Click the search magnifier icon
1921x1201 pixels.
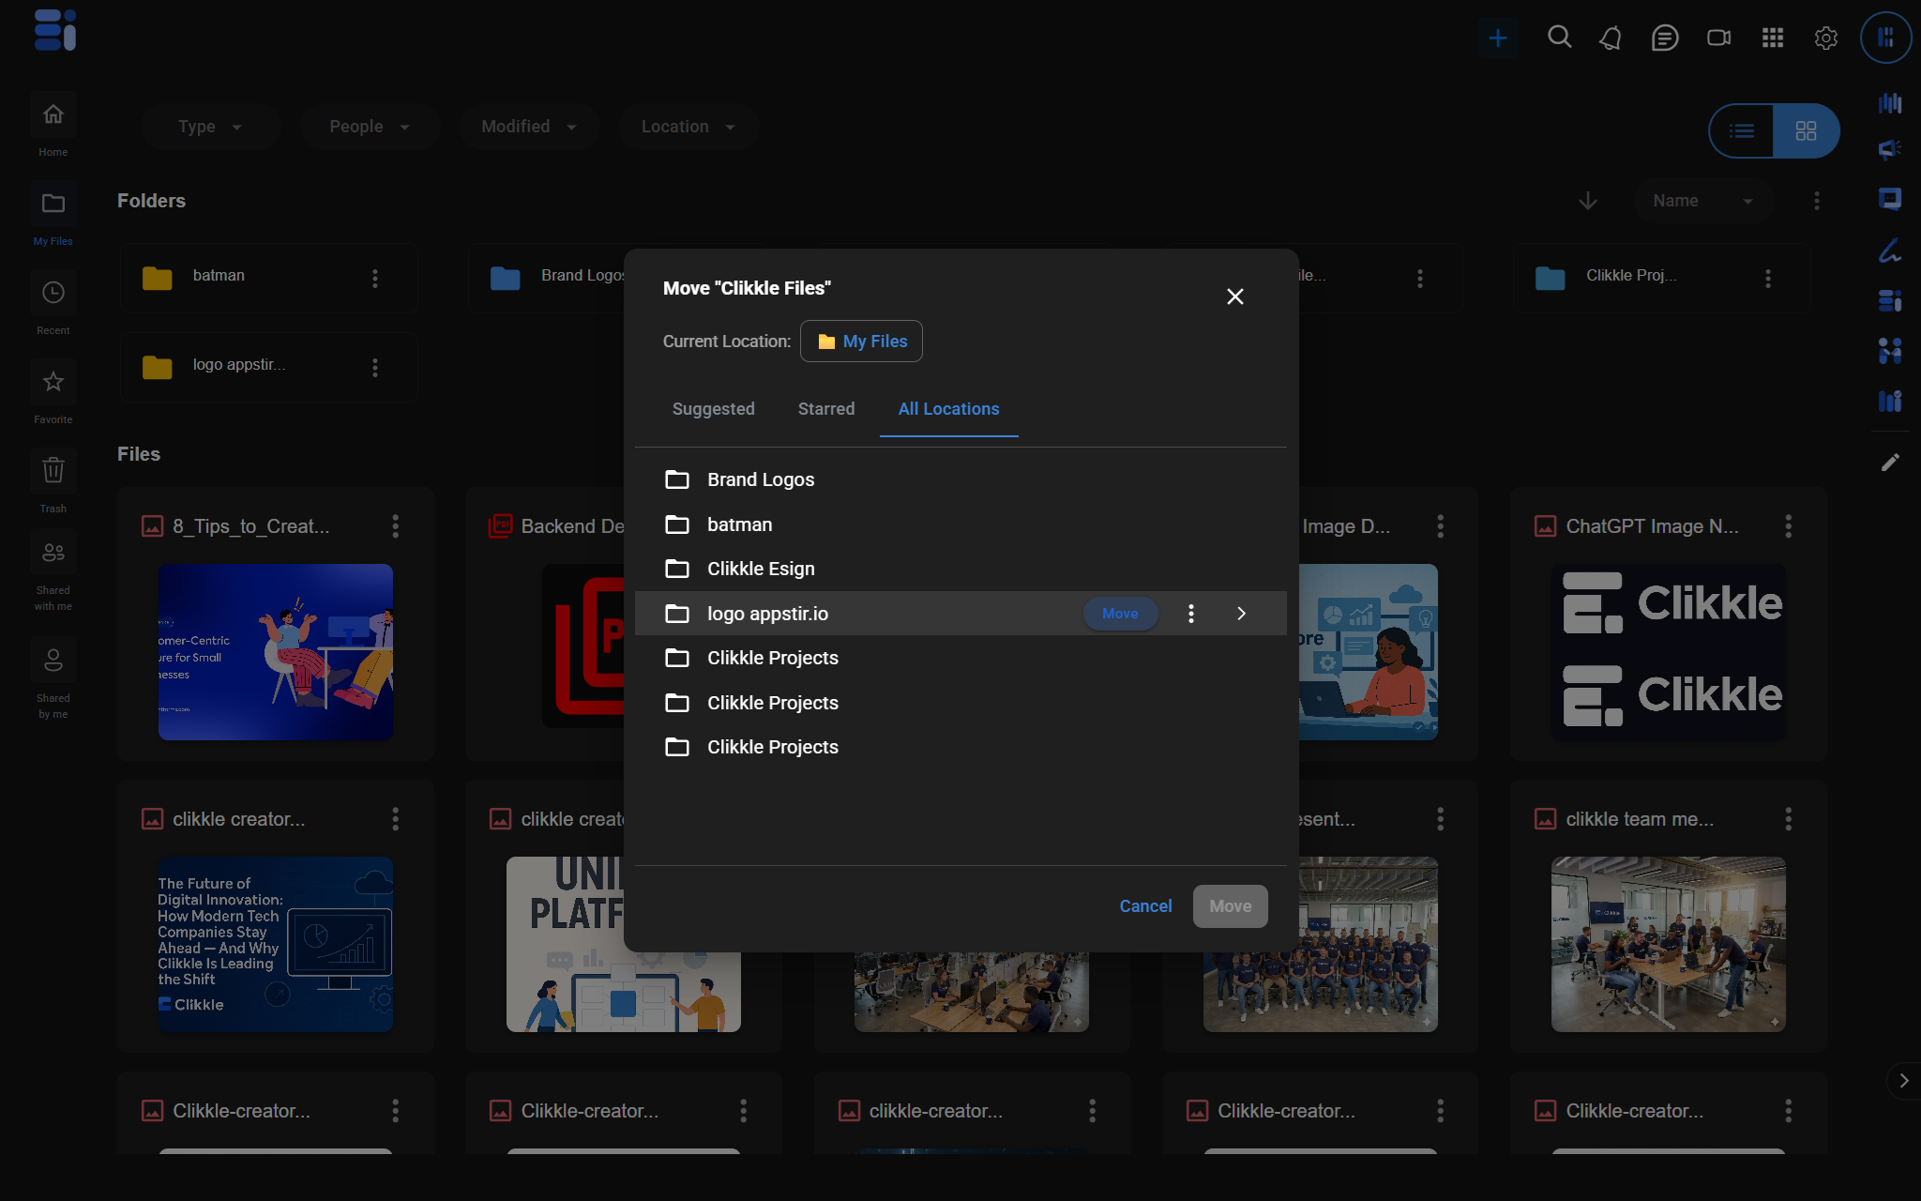(1559, 38)
